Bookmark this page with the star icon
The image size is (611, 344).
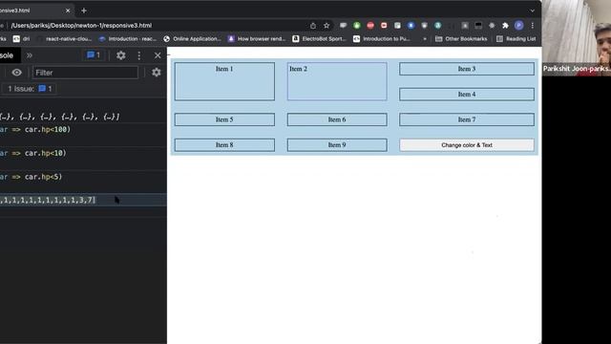click(x=327, y=26)
